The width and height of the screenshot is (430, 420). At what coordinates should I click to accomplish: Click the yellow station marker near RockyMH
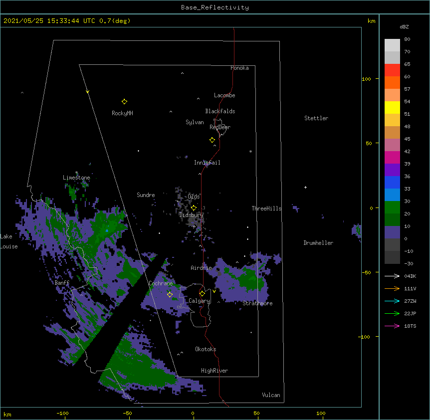coord(124,102)
